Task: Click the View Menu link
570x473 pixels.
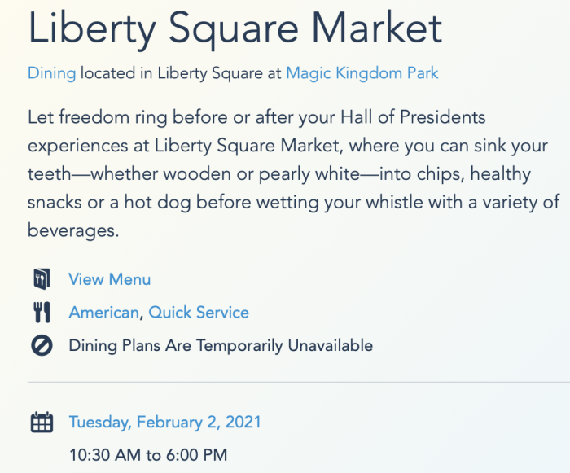Action: pos(109,279)
